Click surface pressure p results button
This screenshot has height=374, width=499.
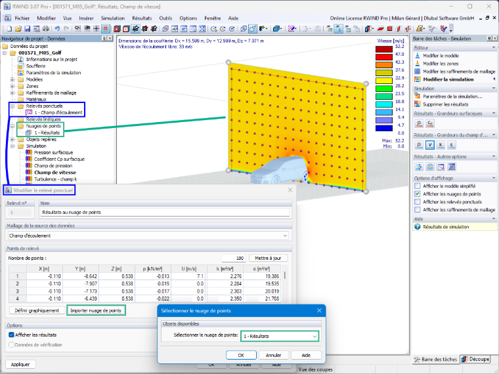419,123
